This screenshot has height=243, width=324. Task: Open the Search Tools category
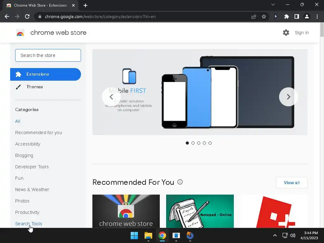pos(28,224)
